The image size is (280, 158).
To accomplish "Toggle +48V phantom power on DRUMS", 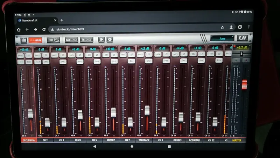I will click(175, 54).
